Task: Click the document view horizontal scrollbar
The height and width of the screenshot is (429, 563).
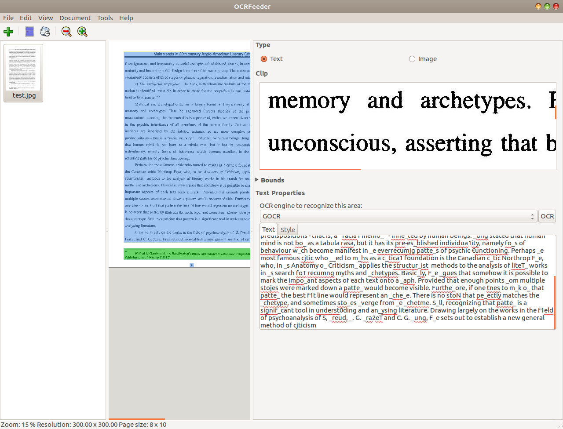Action: [x=137, y=419]
